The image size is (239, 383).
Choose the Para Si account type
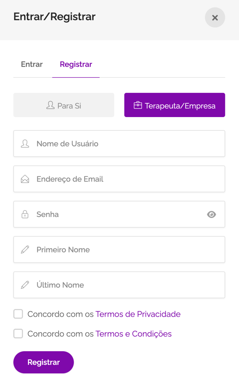[64, 105]
